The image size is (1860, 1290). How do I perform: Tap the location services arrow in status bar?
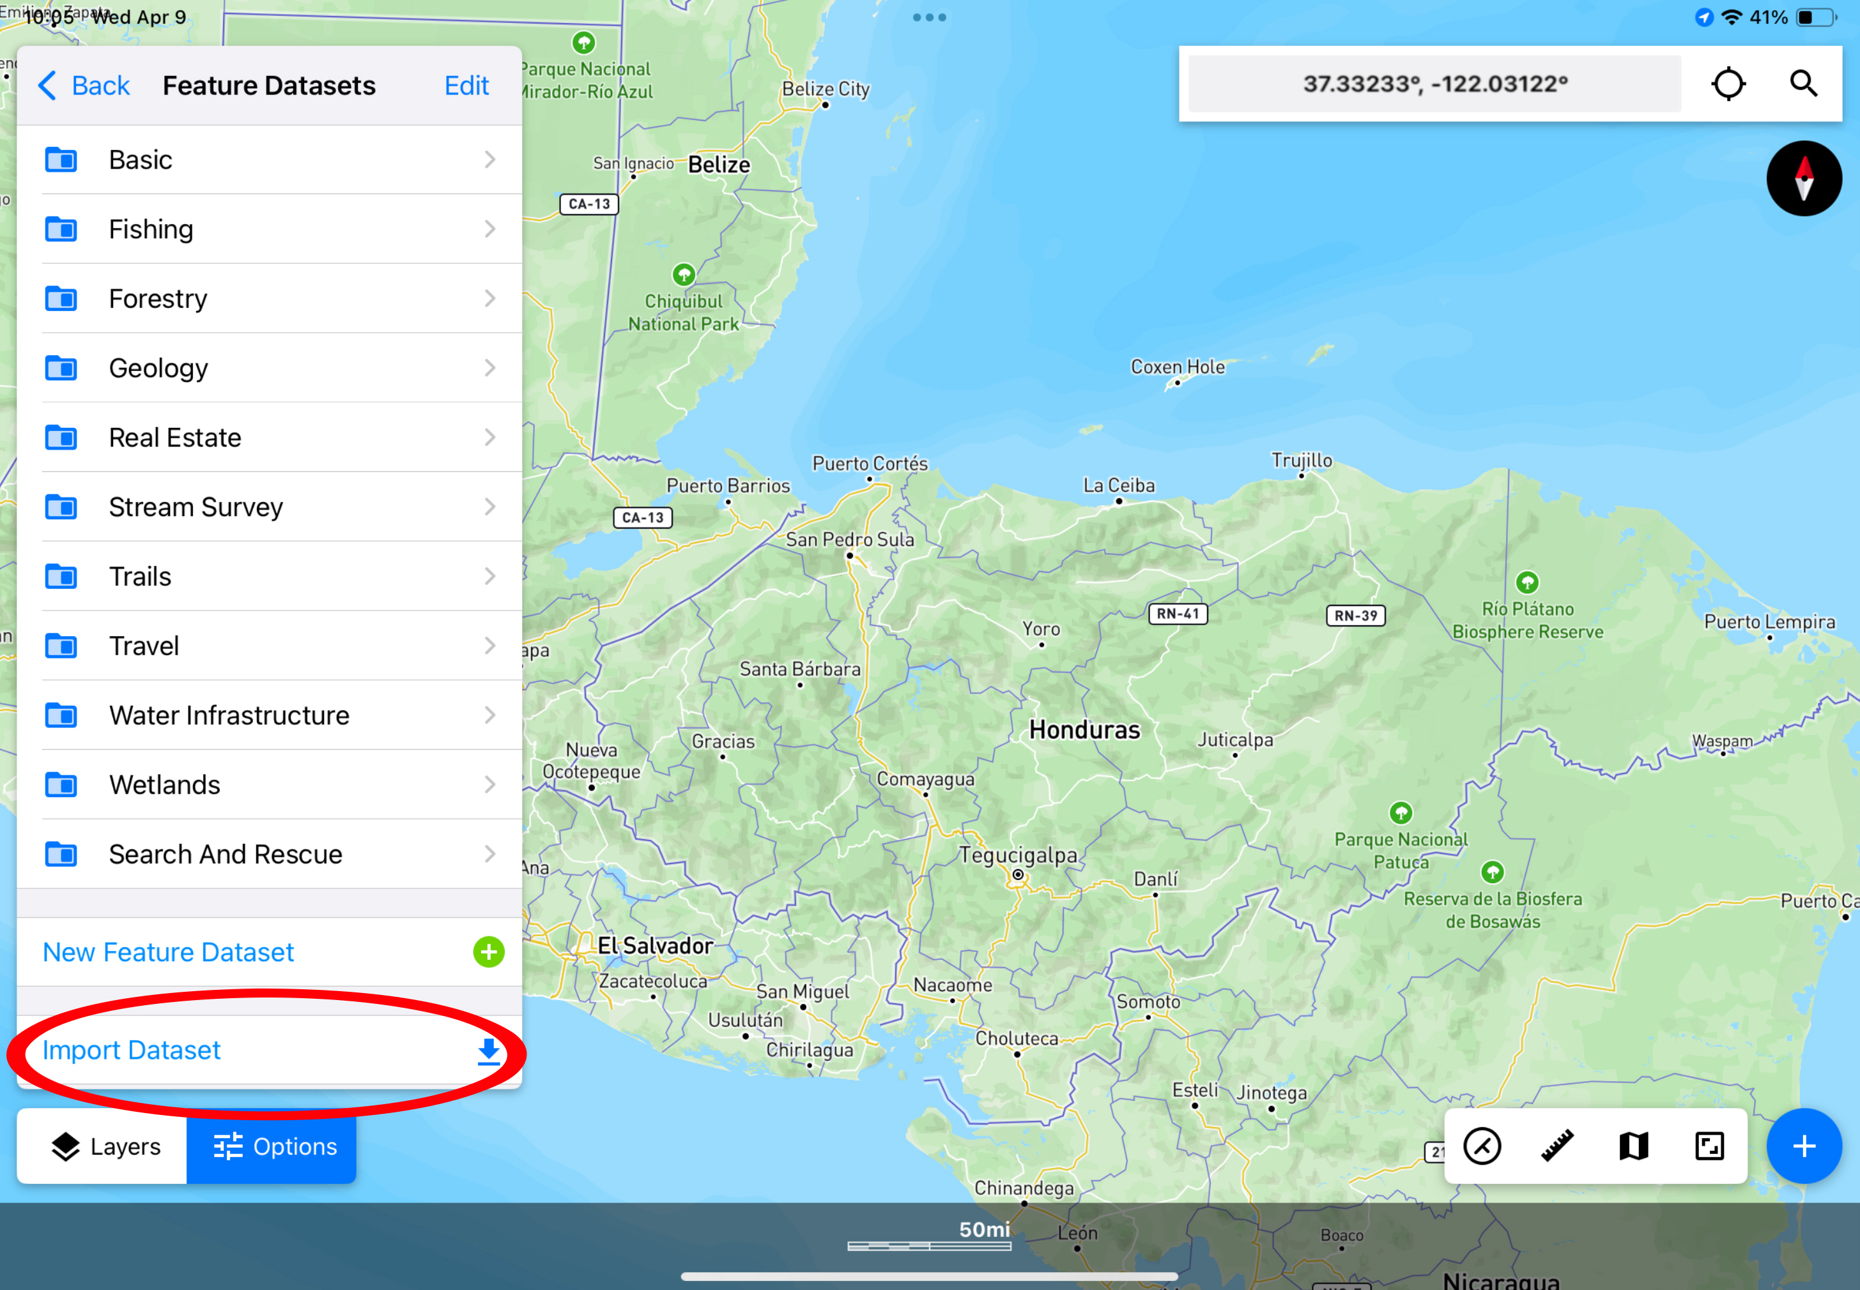click(x=1704, y=18)
